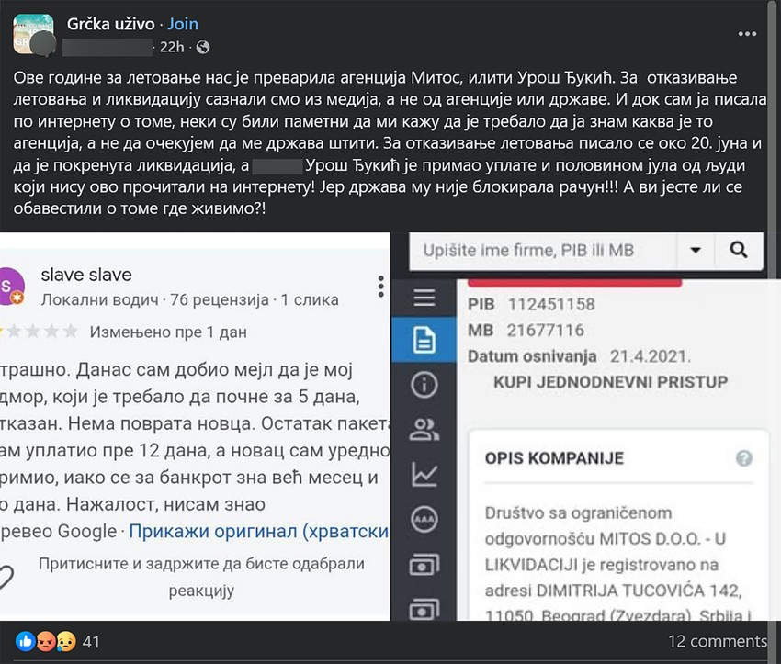Select the highlighted company document icon
The image size is (781, 664).
424,339
